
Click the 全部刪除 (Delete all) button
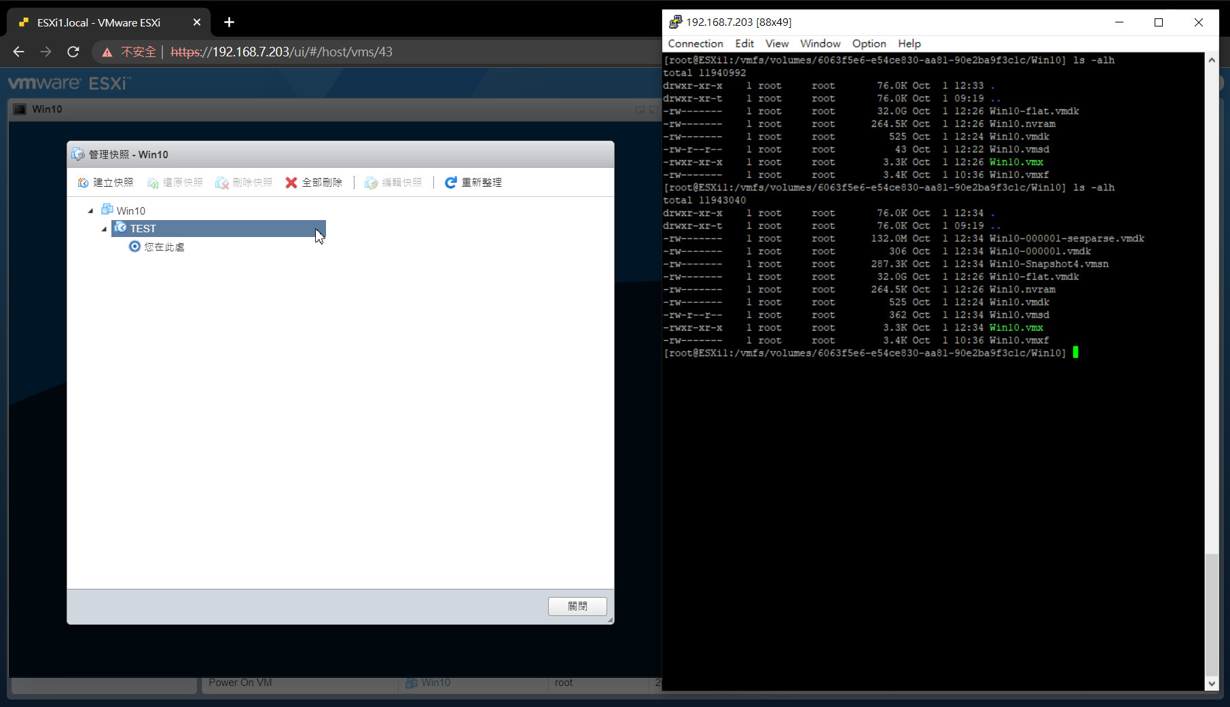pos(314,183)
